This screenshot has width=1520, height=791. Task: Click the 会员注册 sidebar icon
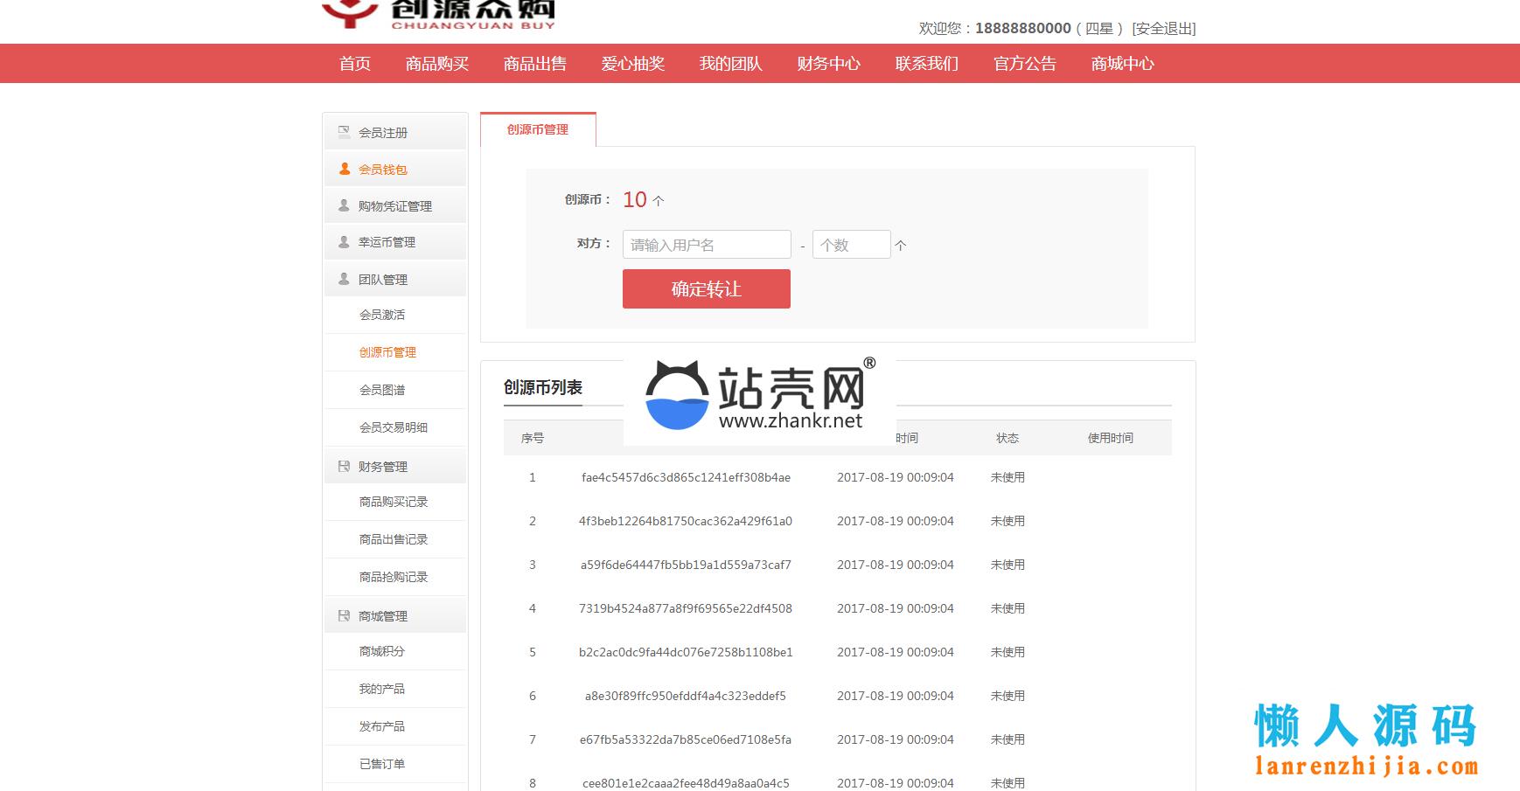click(344, 132)
